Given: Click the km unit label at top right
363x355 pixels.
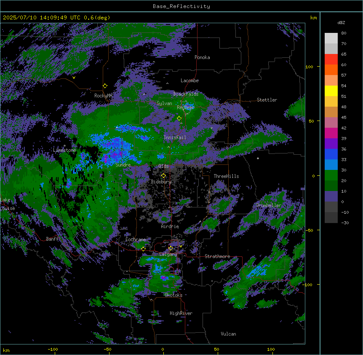Looking at the screenshot, I should tap(313, 18).
